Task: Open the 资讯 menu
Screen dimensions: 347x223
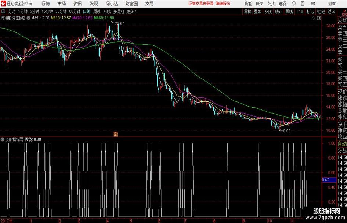Action: (x=78, y=4)
